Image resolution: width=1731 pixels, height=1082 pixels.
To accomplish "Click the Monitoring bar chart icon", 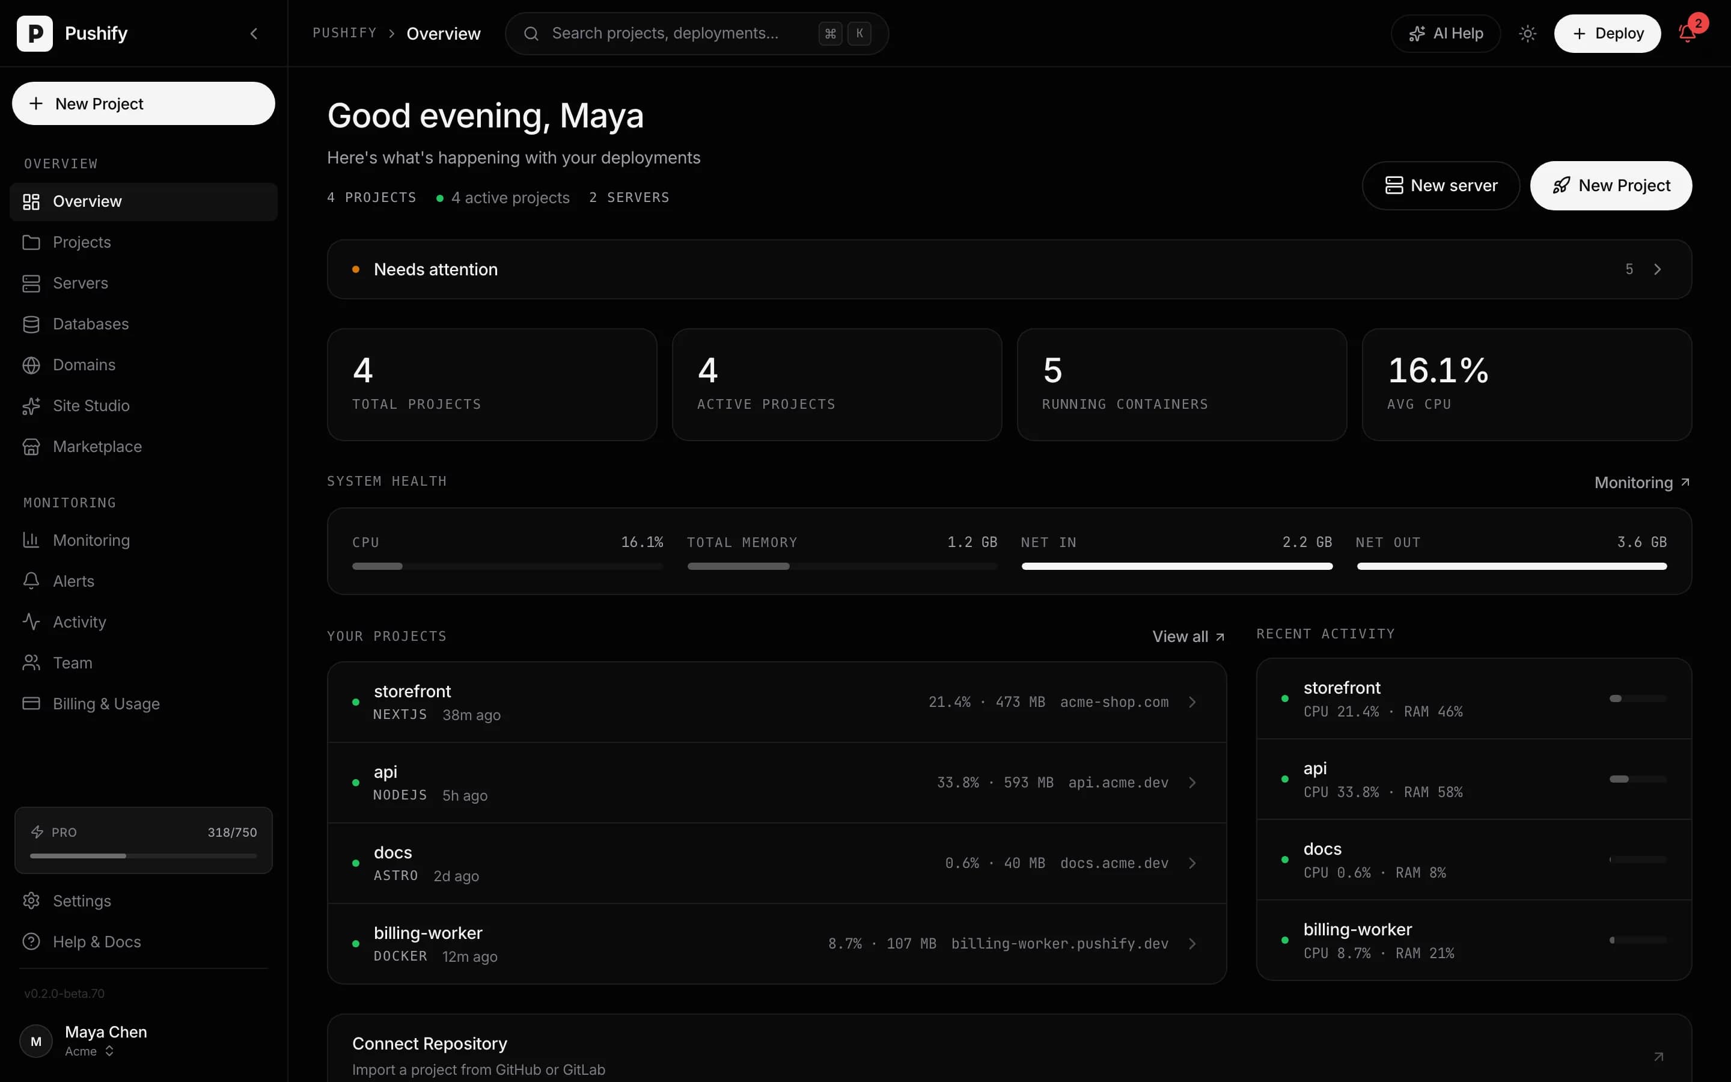I will pyautogui.click(x=31, y=540).
